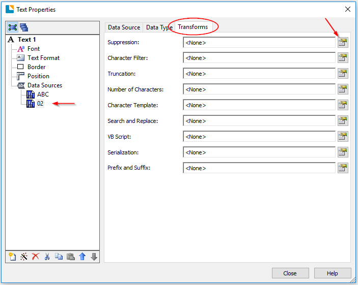
Task: Open the Font properties page
Action: pos(34,49)
